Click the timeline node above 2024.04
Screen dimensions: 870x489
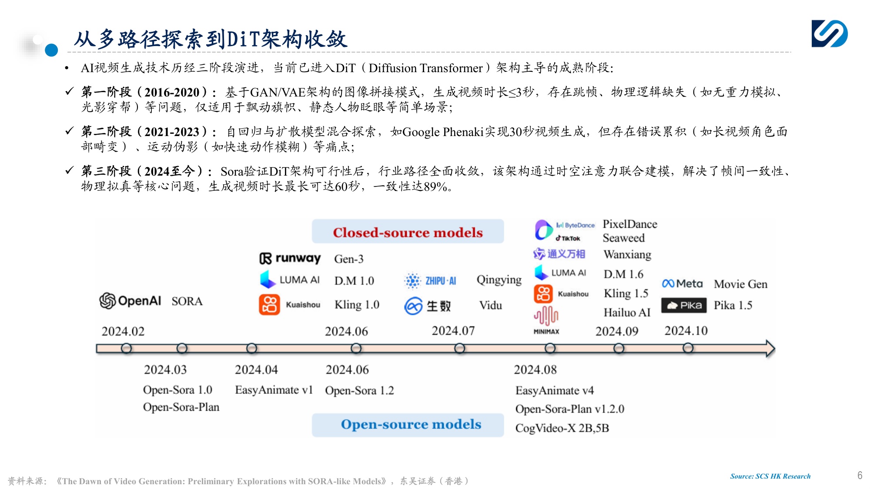point(251,348)
